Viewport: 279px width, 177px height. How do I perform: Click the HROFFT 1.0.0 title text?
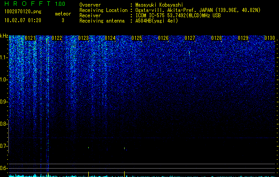click(35, 4)
